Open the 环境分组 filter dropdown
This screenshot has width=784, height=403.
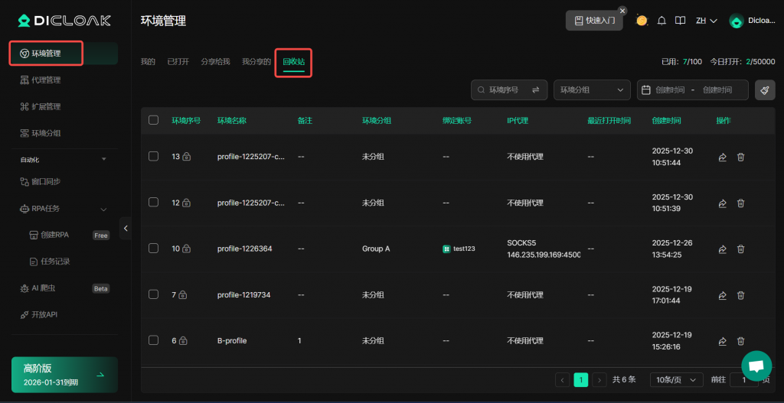coord(592,90)
